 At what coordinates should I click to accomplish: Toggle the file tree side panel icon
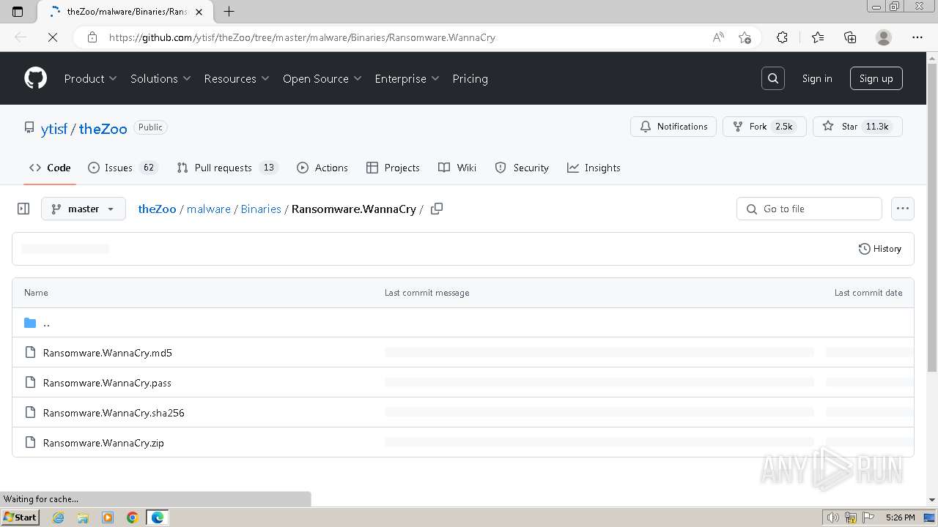tap(23, 209)
